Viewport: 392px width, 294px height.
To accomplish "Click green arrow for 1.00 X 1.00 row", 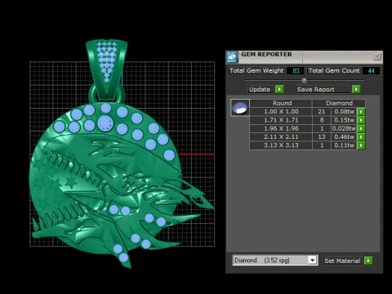I will pos(361,112).
